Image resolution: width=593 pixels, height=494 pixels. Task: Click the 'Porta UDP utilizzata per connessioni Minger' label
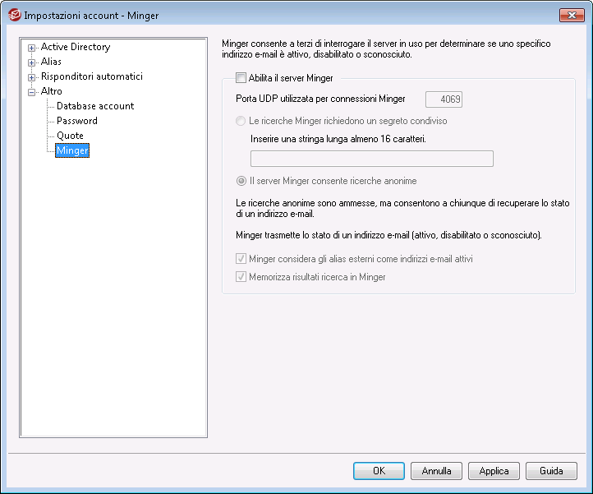click(x=320, y=99)
